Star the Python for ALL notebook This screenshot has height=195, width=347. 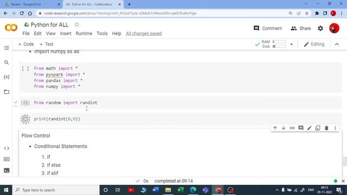77,24
